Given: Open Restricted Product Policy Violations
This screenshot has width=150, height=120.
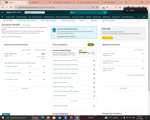Looking at the screenshot, I should click(64, 87).
